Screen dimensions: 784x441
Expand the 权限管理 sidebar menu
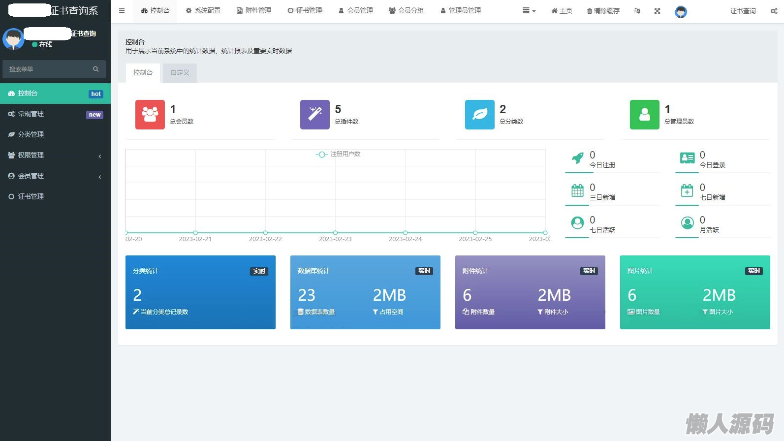pos(54,155)
